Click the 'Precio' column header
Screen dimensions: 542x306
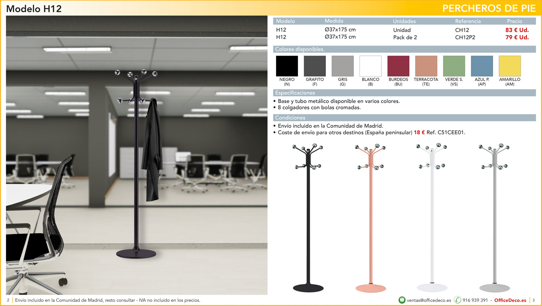pos(514,21)
